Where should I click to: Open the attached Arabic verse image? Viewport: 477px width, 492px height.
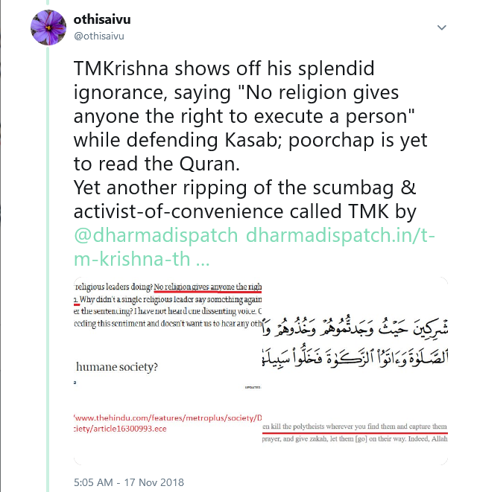click(355, 371)
